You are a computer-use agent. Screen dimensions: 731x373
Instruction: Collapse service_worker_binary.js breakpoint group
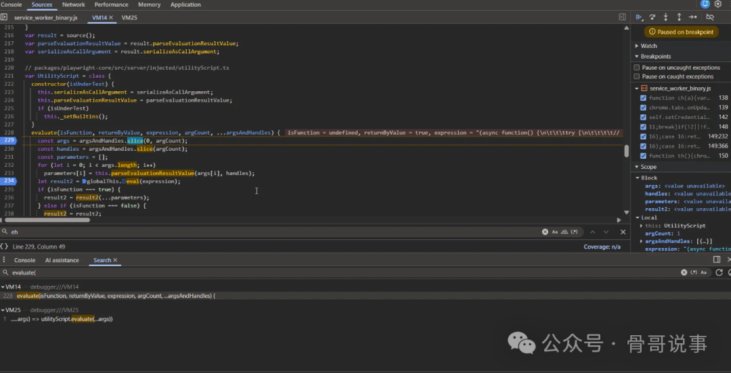coord(638,89)
